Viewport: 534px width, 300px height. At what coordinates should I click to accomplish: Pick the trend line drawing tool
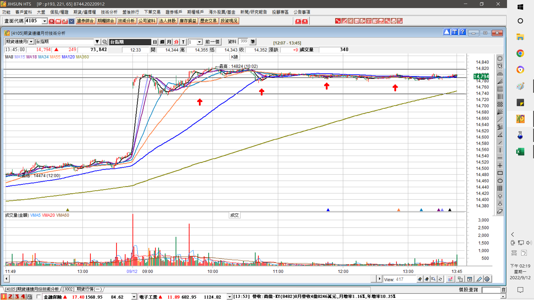tap(500, 120)
